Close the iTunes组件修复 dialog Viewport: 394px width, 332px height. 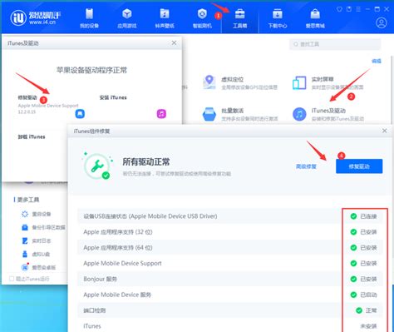pyautogui.click(x=384, y=131)
